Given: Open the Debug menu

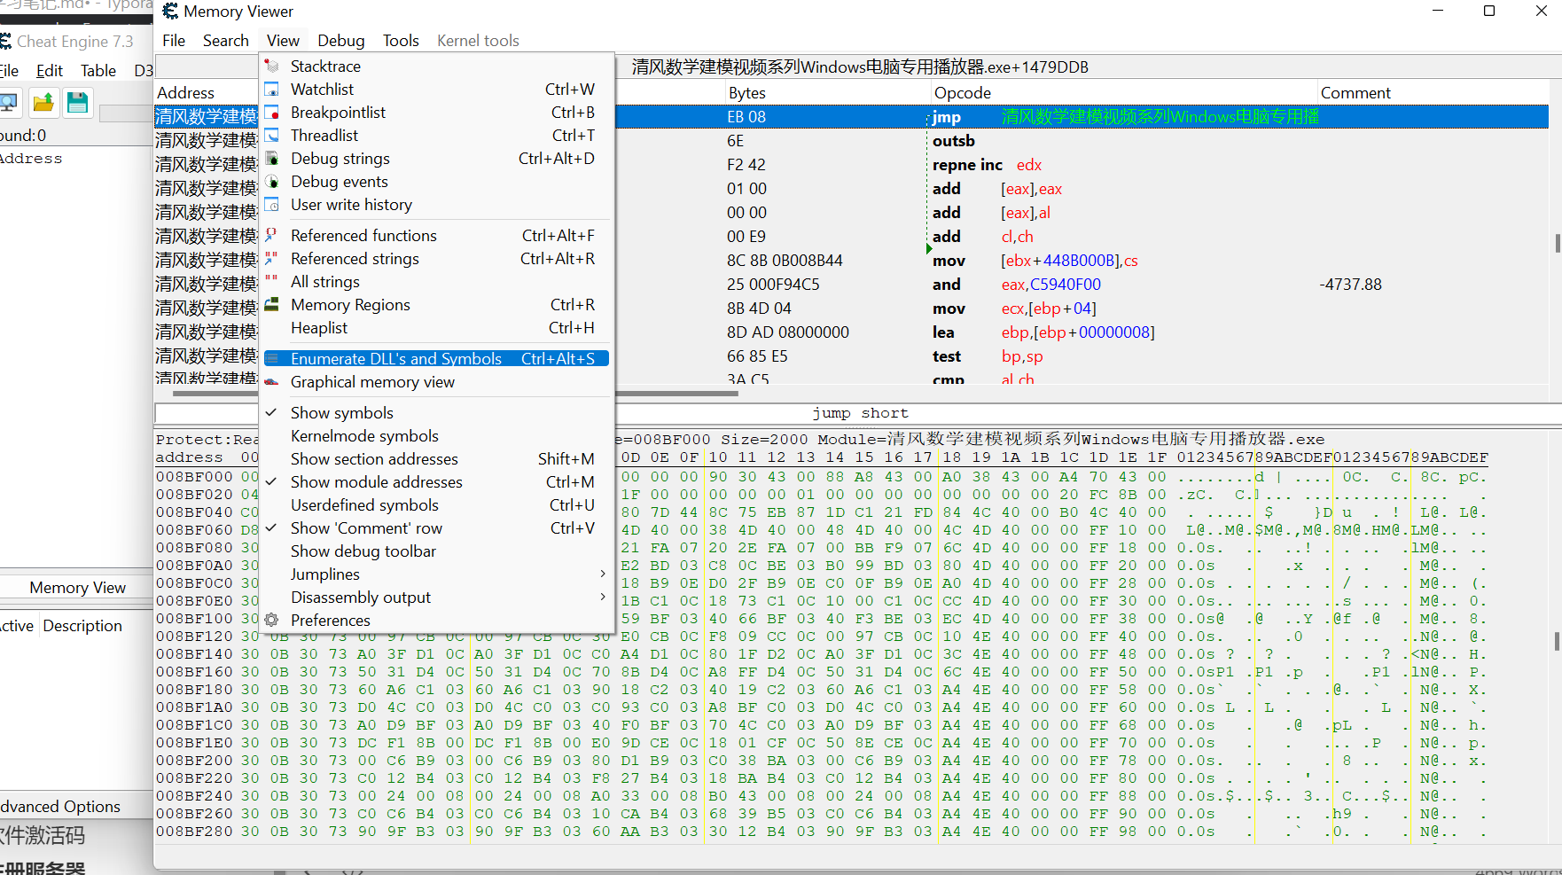Looking at the screenshot, I should point(340,40).
